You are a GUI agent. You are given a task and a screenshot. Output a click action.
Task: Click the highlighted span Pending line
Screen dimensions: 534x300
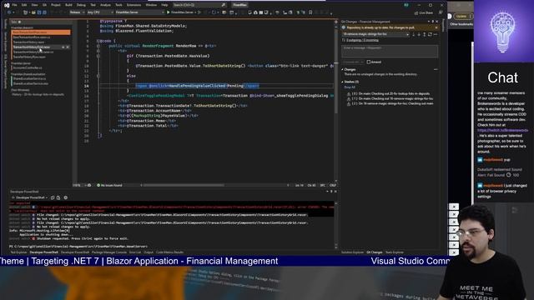(197, 86)
